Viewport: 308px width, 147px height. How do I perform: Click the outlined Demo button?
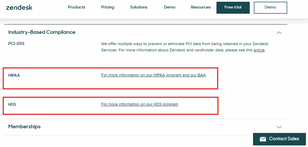pos(270,8)
